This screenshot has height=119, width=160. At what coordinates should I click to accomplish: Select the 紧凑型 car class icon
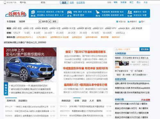[x=38, y=28]
